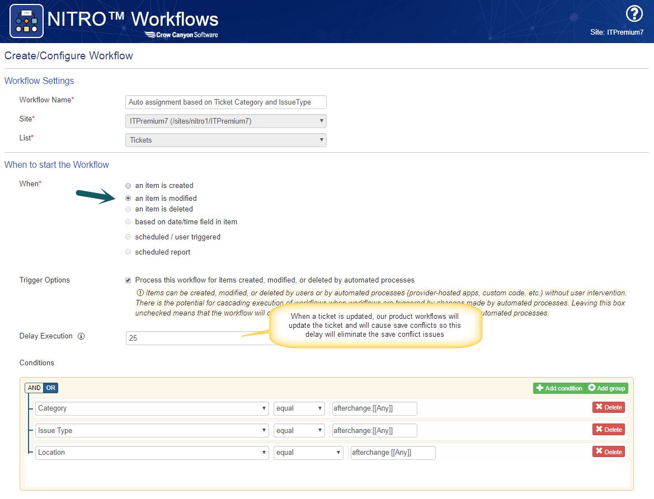Click the 'Trigger Options' label
This screenshot has height=499, width=654.
click(45, 280)
